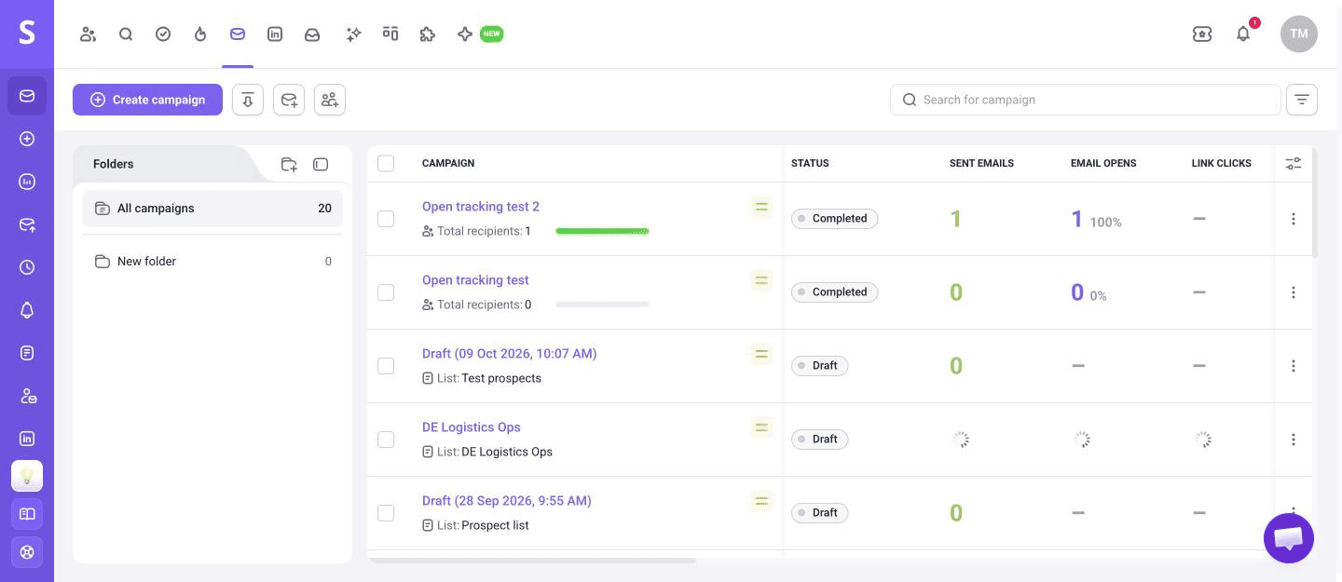Open the prospects icon in top navigation
Screen dimensions: 1342x582
89,34
